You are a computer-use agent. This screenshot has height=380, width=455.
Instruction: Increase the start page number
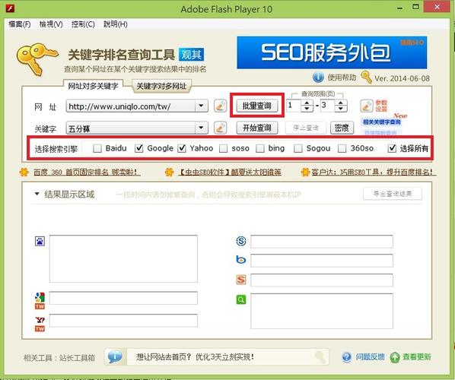(x=307, y=103)
